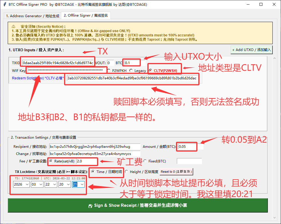Select the Offline Signer / 离线签名 tab

click(x=86, y=15)
